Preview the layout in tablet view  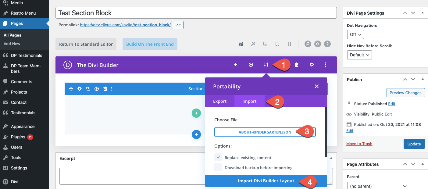[x=277, y=44]
